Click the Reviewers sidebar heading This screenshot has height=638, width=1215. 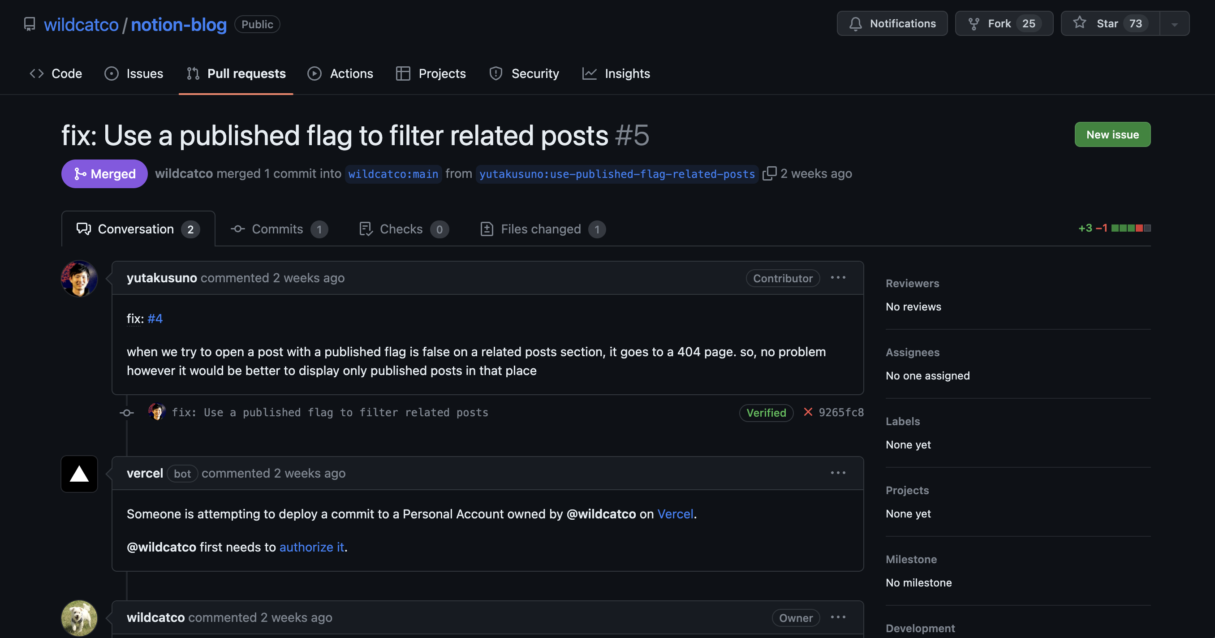click(912, 284)
